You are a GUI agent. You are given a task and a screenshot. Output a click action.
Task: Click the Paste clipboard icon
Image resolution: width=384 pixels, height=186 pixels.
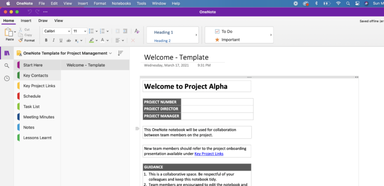click(x=9, y=32)
